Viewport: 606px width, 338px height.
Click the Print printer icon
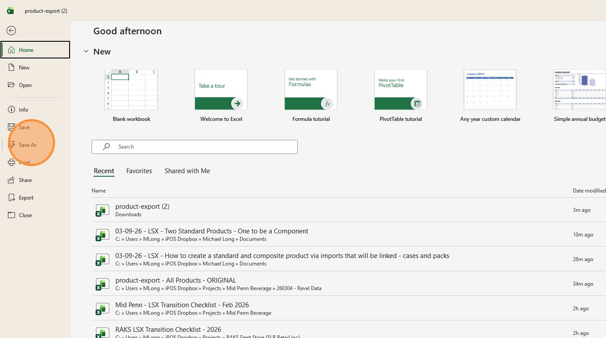coord(11,162)
